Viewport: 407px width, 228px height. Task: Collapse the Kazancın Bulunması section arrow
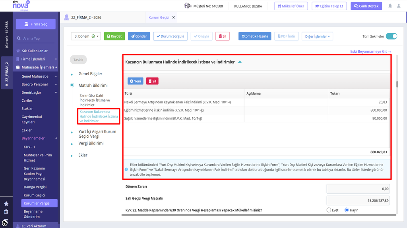pos(240,62)
